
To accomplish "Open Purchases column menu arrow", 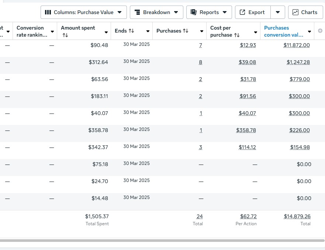I will pyautogui.click(x=201, y=31).
